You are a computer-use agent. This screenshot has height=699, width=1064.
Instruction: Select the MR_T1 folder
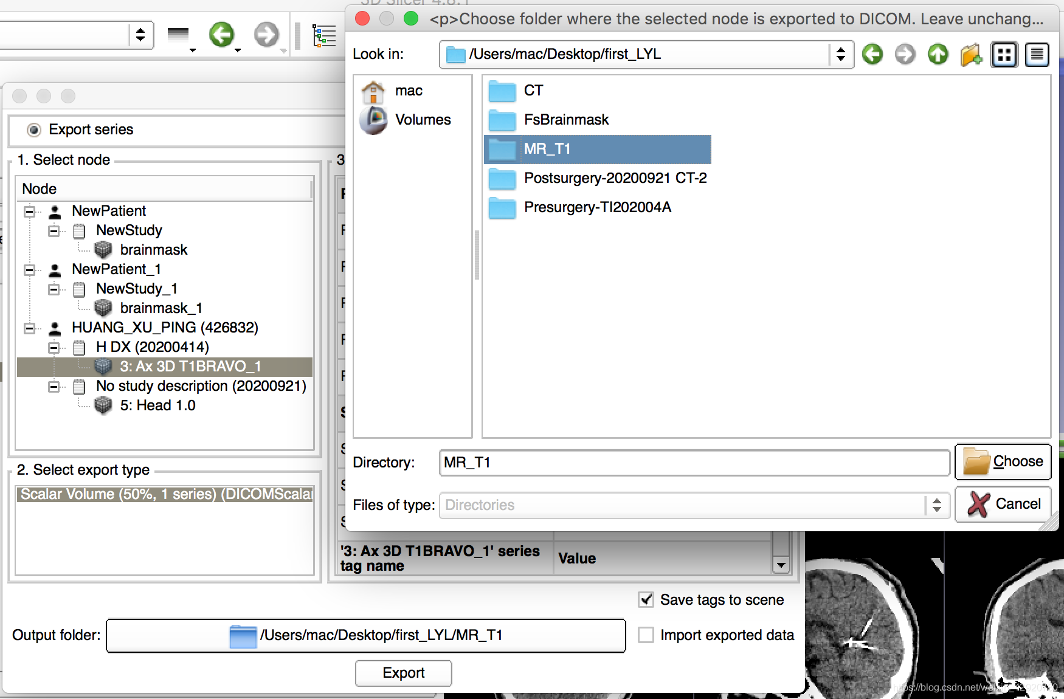[x=597, y=149]
